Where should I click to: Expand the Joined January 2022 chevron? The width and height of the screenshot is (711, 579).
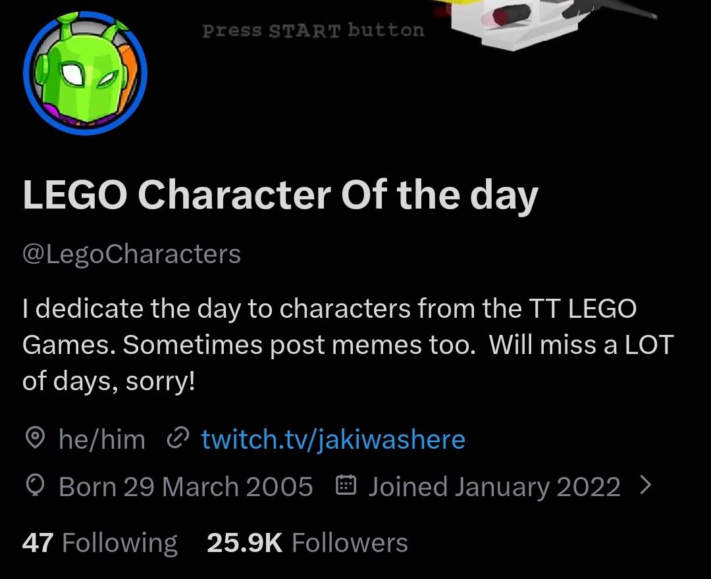pos(646,486)
